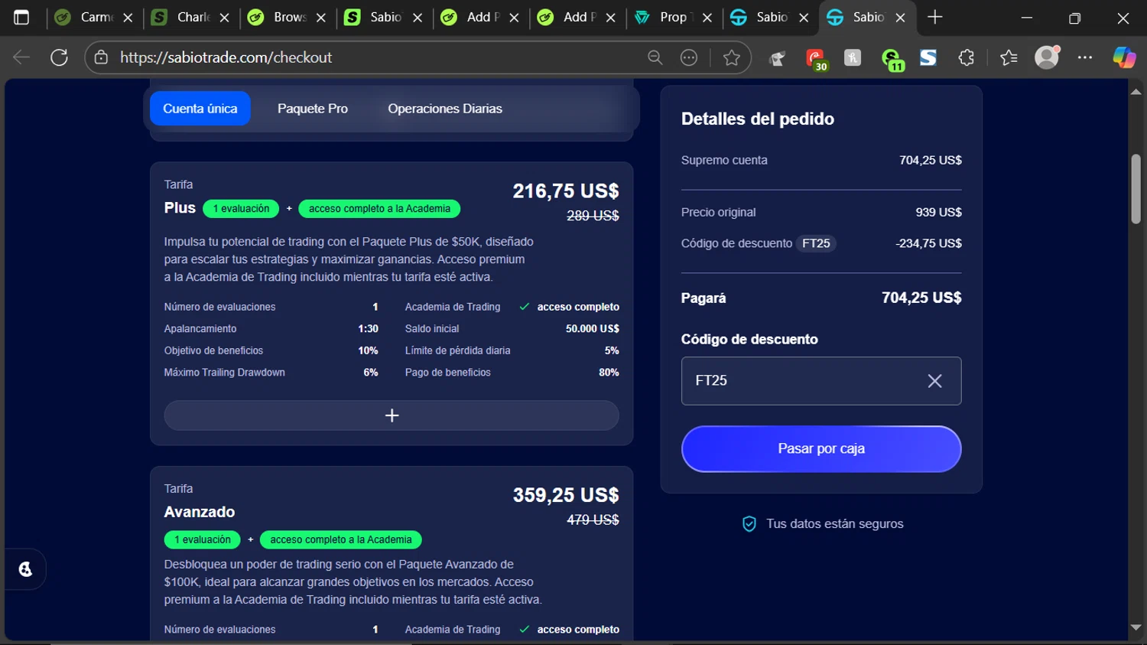Click the Pagará 704,25 US$ total
This screenshot has height=645, width=1147.
921,298
